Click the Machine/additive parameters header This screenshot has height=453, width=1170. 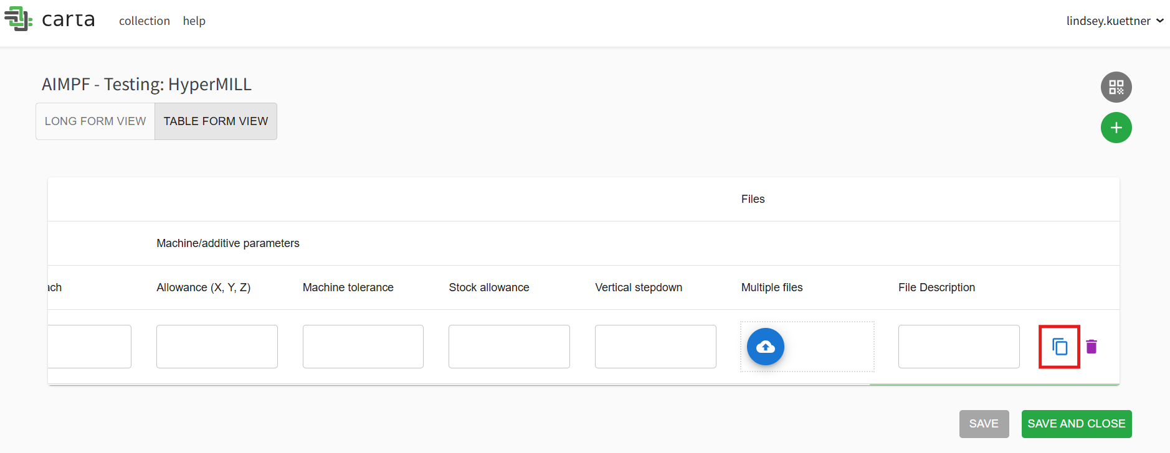point(228,243)
